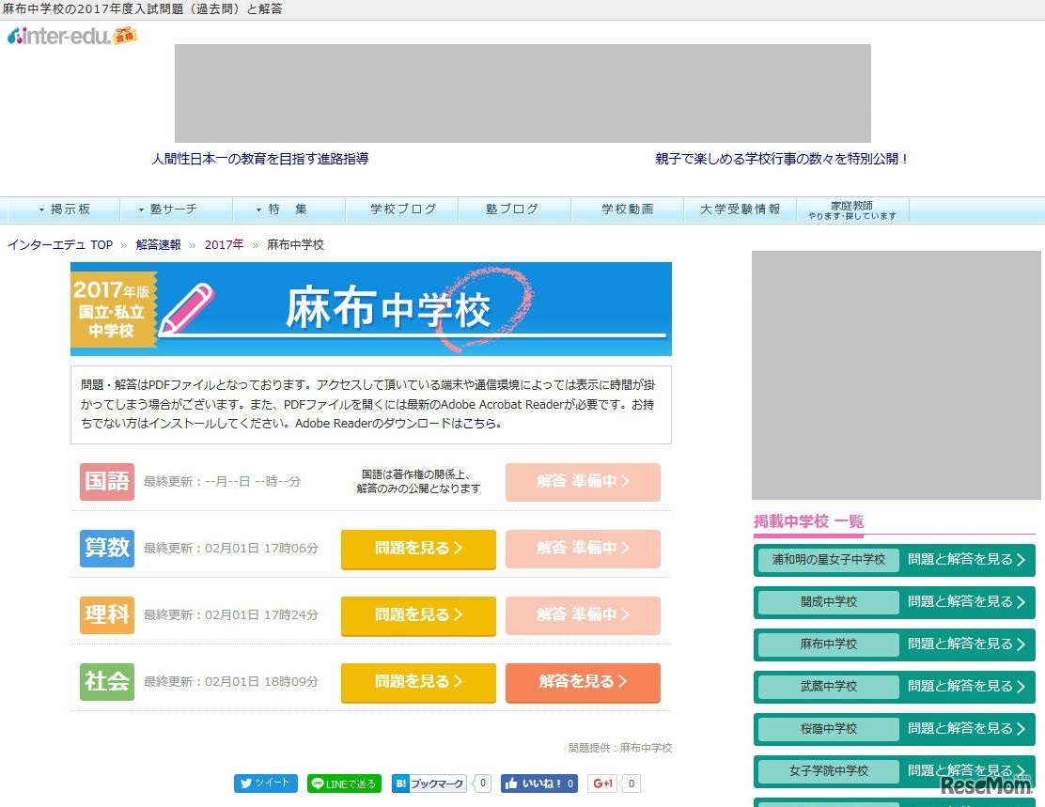
Task: Click the 国語 subject icon
Action: (106, 481)
